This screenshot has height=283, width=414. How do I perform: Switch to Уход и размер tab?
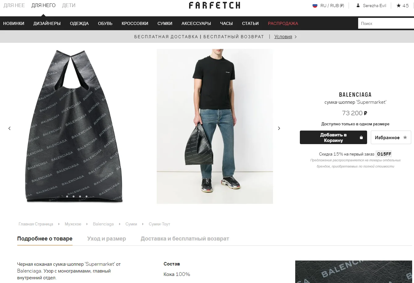[106, 239]
